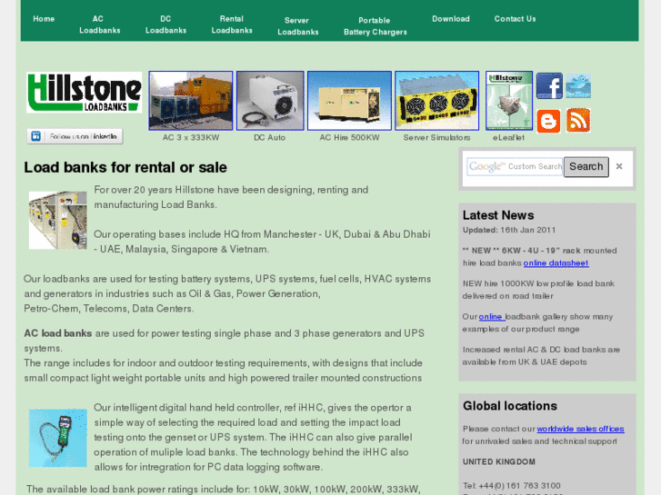
Task: Click the Hillstone Loadbanks logo
Action: 85,93
